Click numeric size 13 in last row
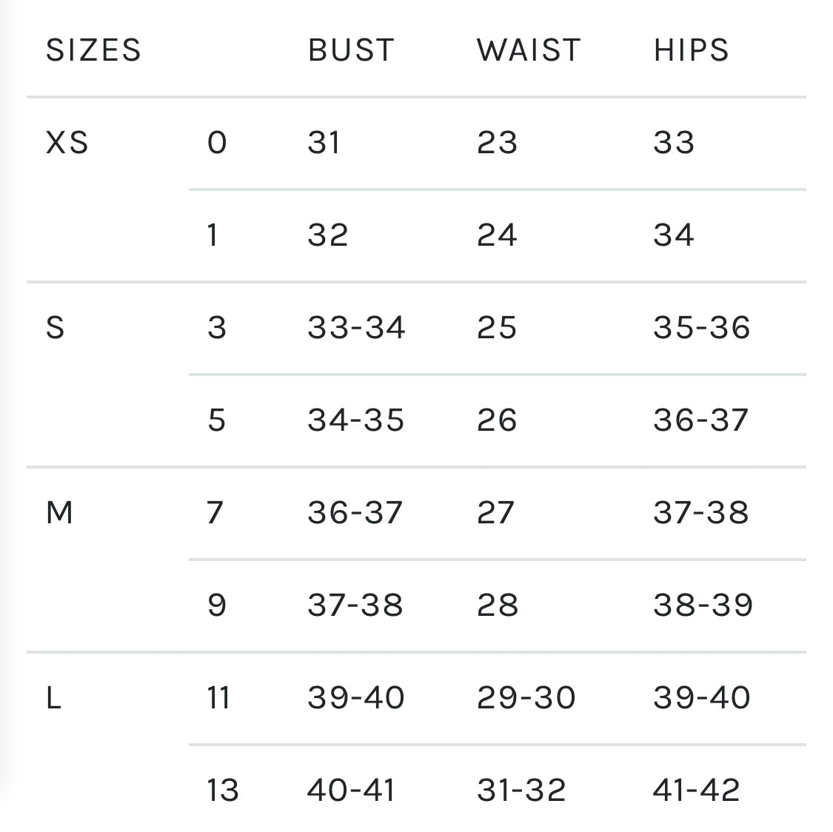The width and height of the screenshot is (833, 832). click(x=223, y=790)
